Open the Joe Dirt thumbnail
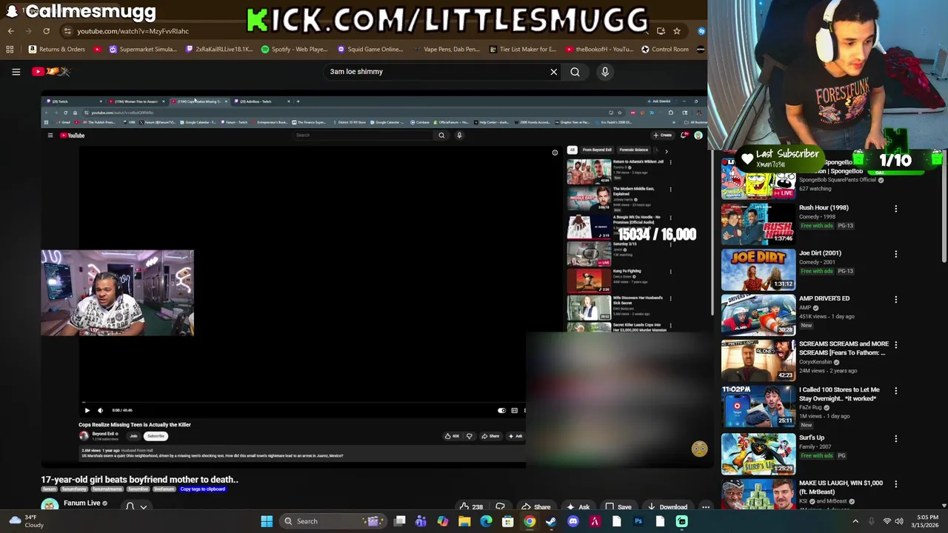 coord(758,269)
